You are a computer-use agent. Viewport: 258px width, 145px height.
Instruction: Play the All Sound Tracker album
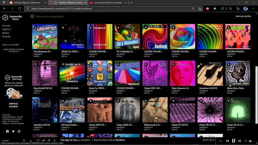[x=63, y=101]
